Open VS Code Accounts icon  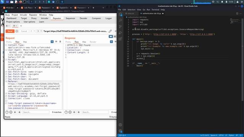[x=120, y=125]
